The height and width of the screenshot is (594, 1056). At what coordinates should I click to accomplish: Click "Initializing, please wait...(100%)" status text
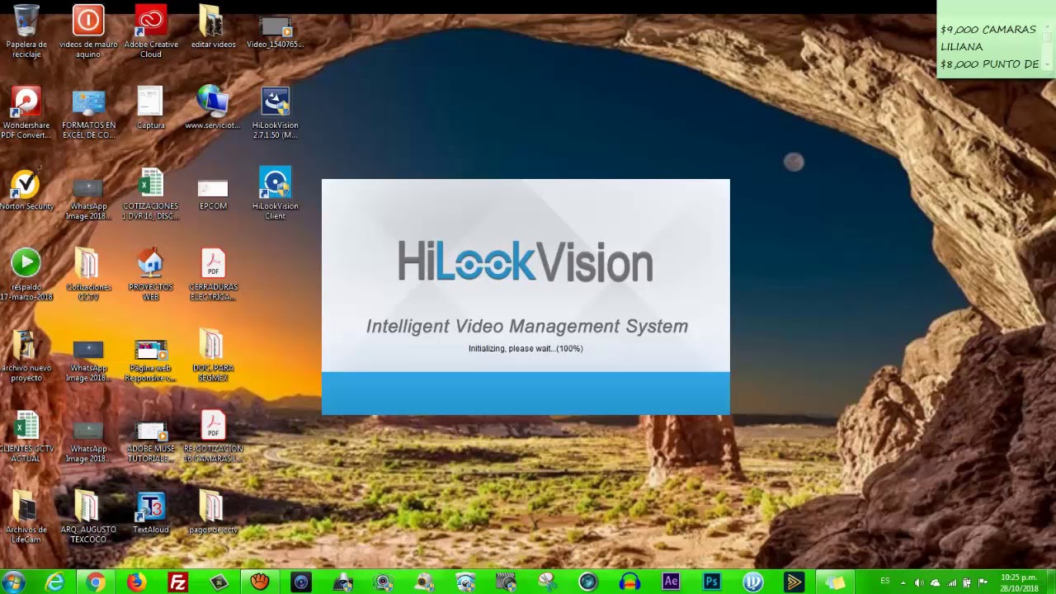point(526,348)
